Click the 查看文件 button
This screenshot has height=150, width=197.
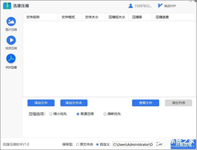pyautogui.click(x=146, y=103)
